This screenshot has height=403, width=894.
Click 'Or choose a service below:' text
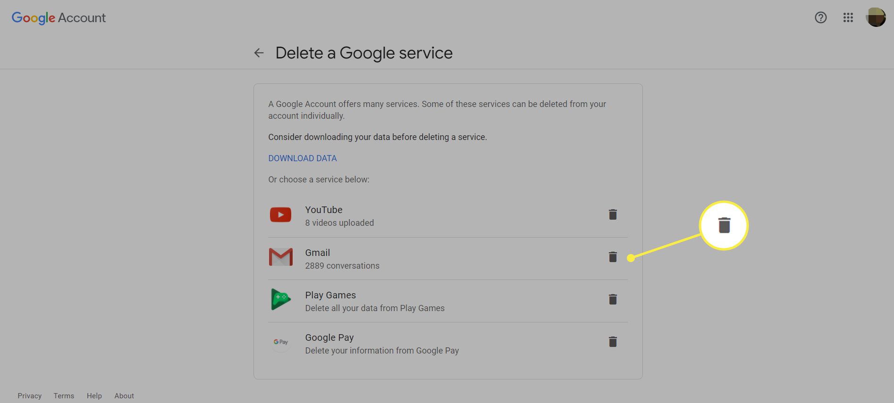tap(319, 180)
